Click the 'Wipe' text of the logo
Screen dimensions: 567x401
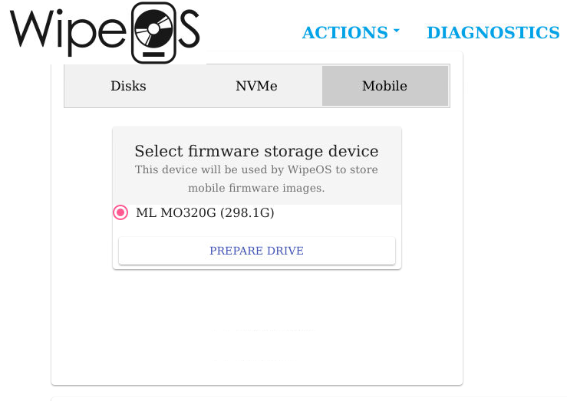(x=68, y=33)
